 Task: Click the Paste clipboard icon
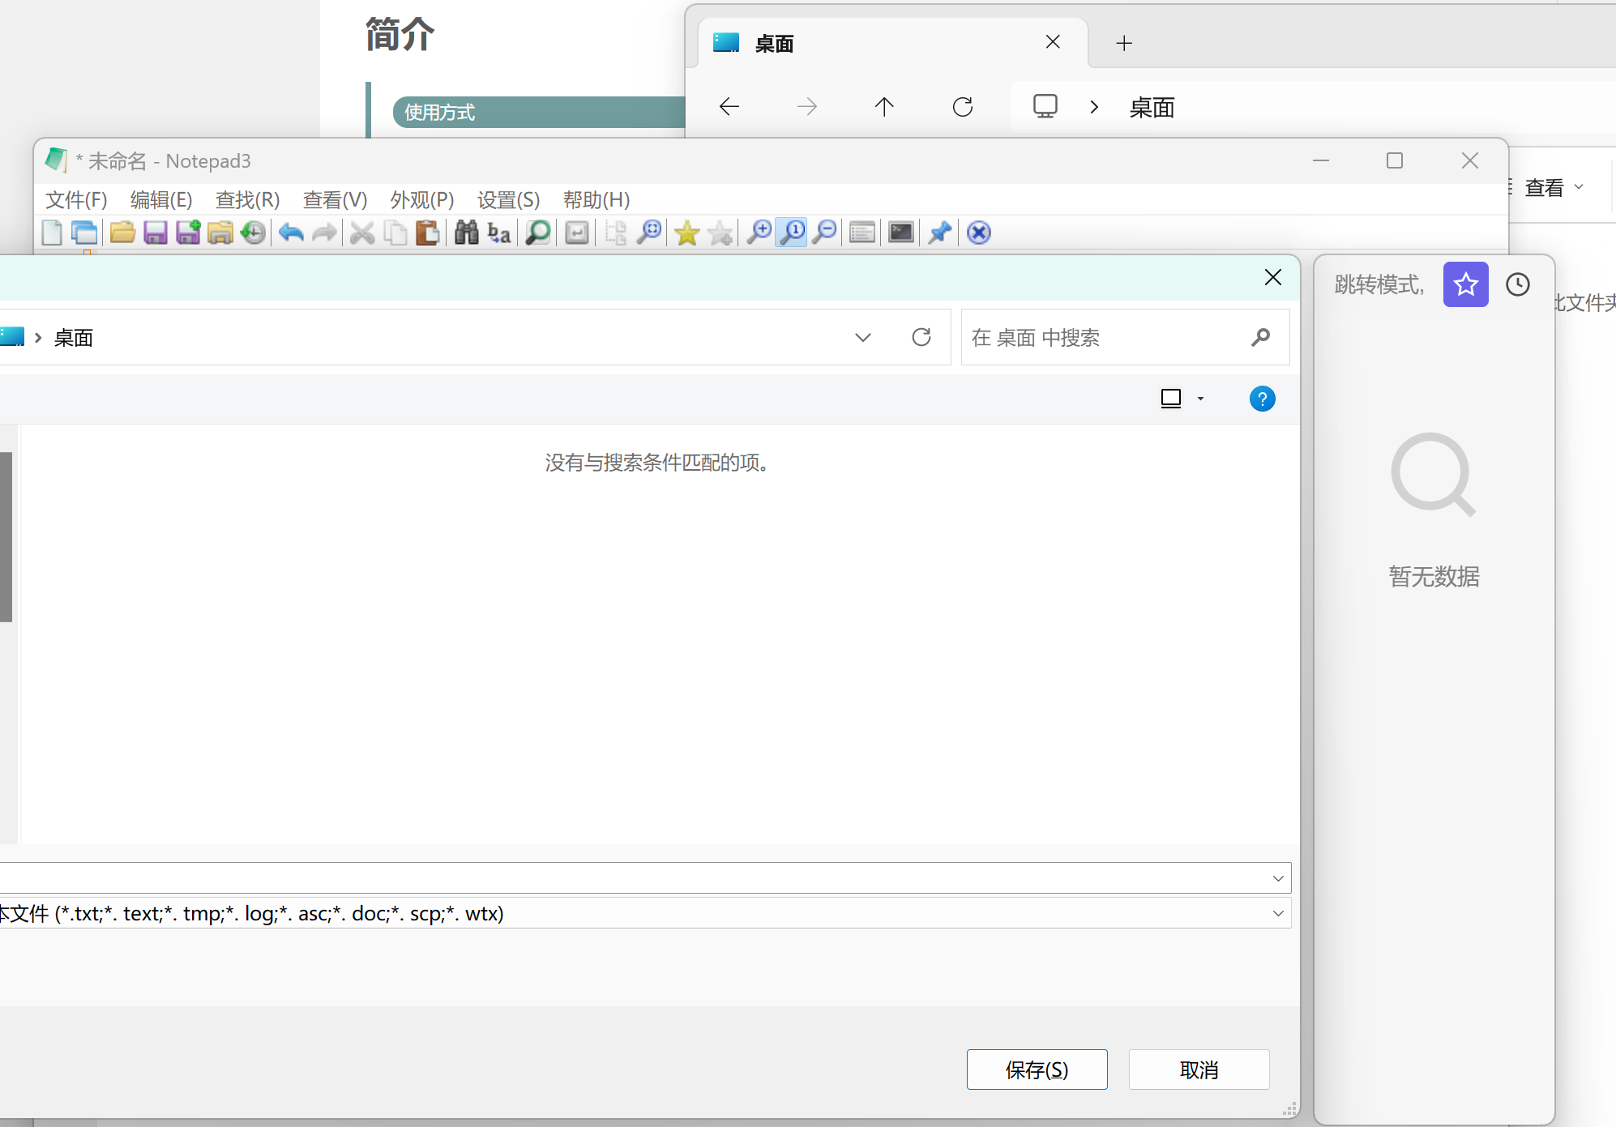(427, 233)
